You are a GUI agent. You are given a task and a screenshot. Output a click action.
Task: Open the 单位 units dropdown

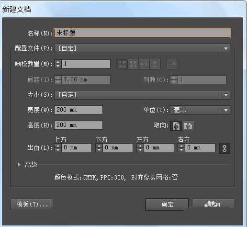(200, 110)
